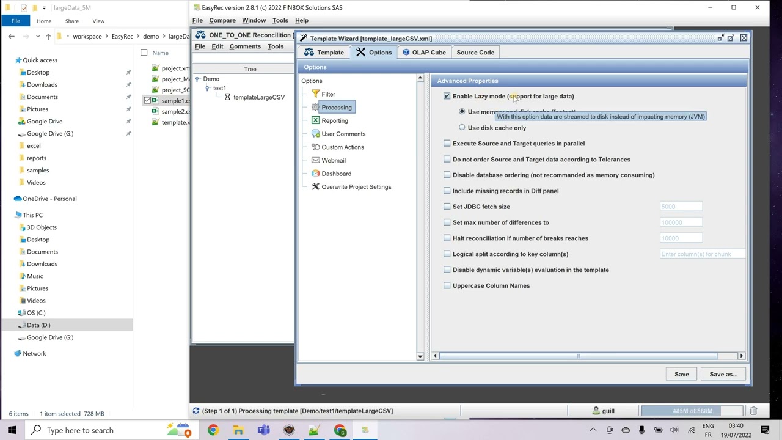This screenshot has height=440, width=782.
Task: Select Use disk cache only radio
Action: pos(462,128)
